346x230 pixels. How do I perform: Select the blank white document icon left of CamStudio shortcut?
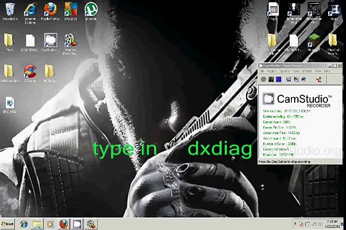(x=30, y=42)
